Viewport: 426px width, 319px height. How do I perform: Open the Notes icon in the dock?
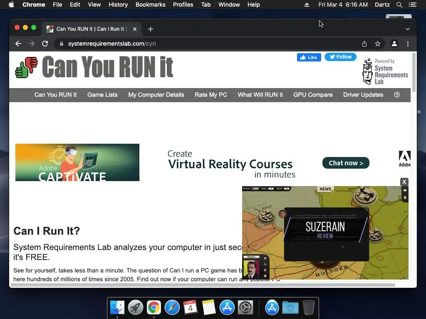tap(209, 308)
